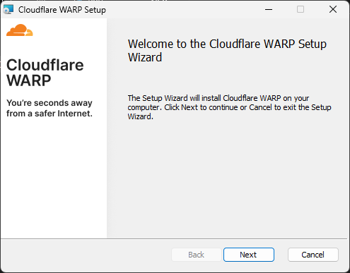This screenshot has height=273, width=350.
Task: Click the bold 'WARP' word in left banner
Action: pos(28,80)
